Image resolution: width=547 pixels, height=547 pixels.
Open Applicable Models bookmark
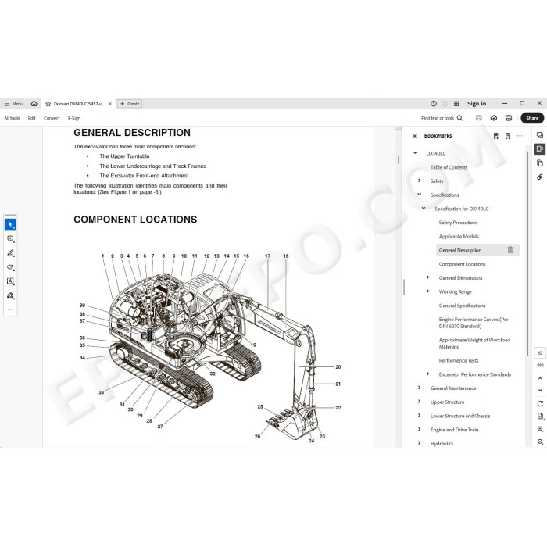pos(459,236)
